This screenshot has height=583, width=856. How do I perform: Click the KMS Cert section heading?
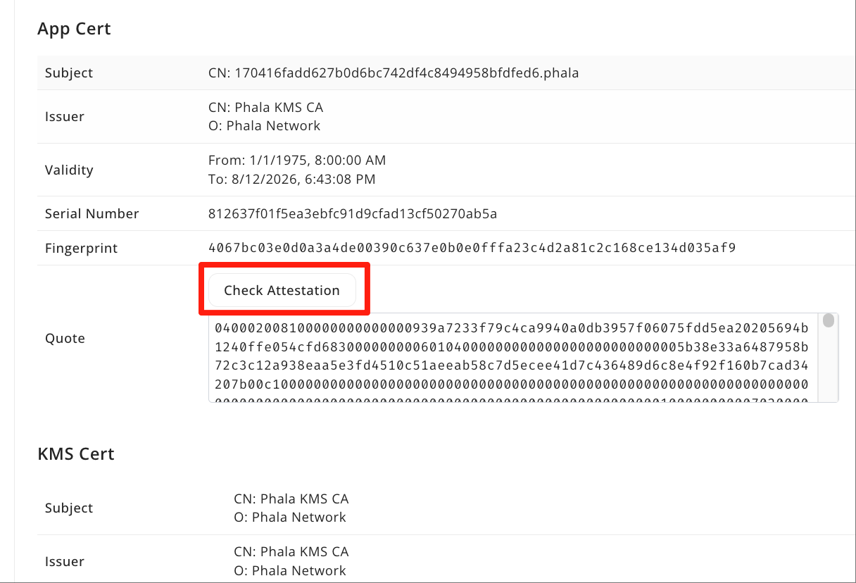(76, 454)
